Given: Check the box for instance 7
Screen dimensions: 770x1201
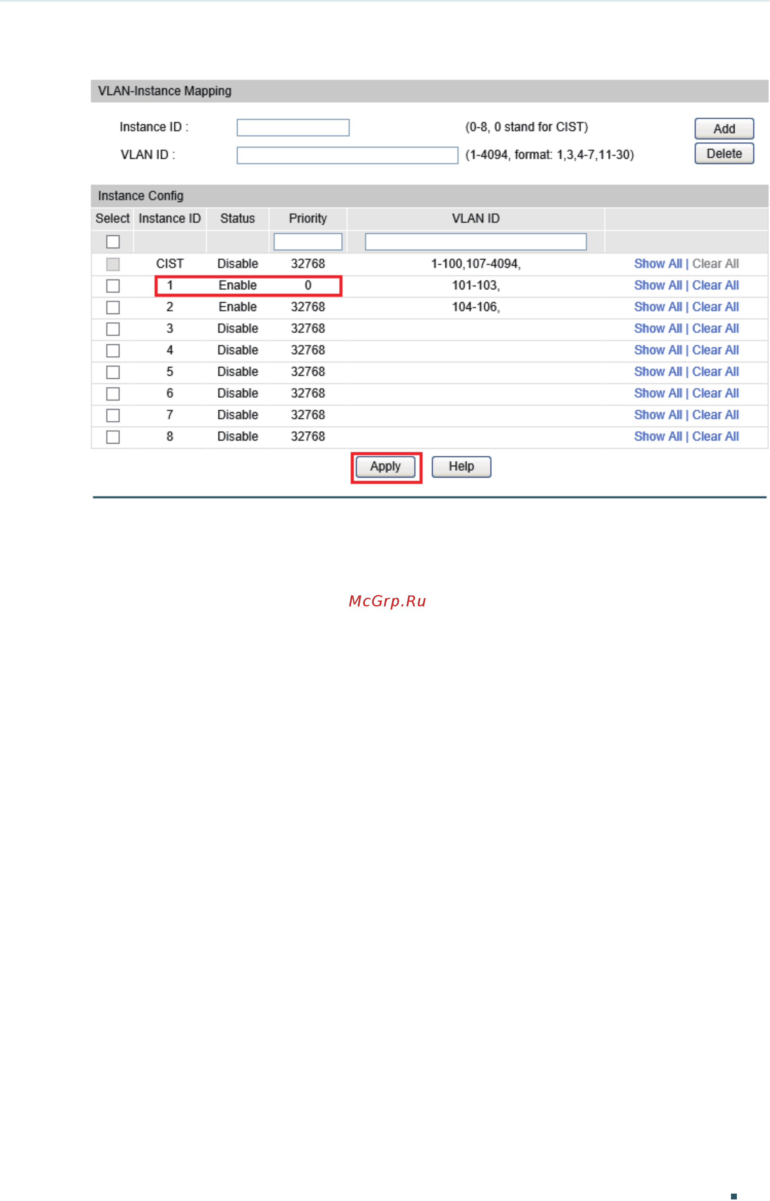Looking at the screenshot, I should (113, 415).
